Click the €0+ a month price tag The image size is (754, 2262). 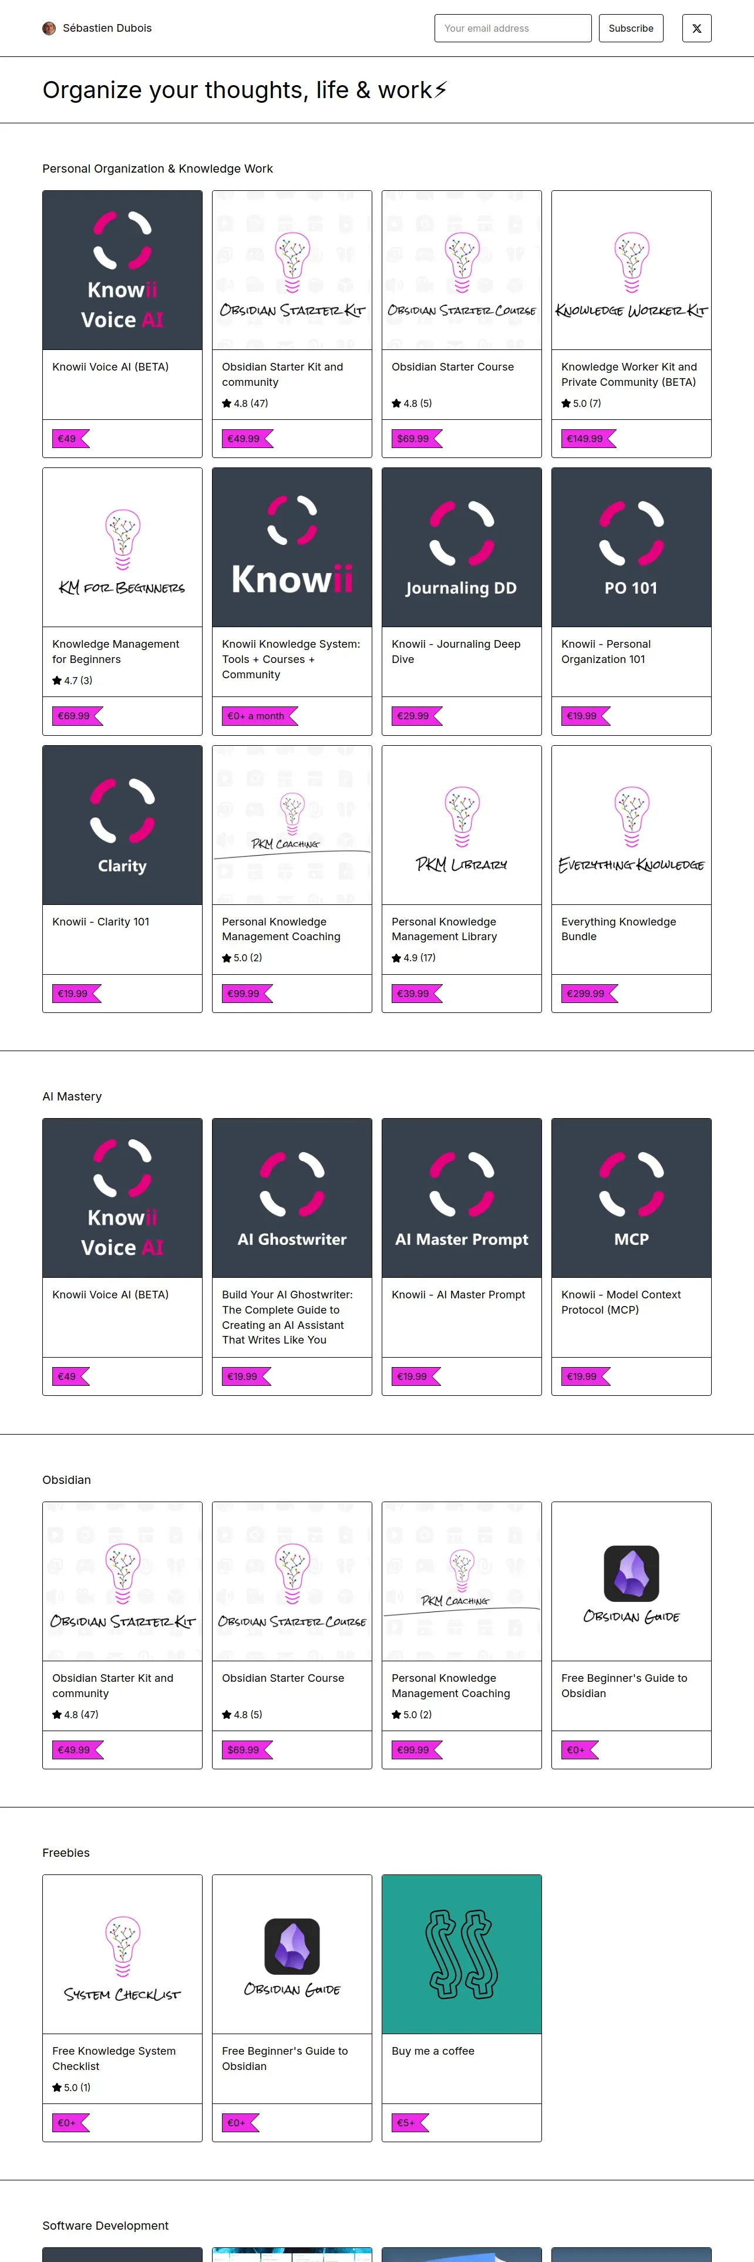pos(256,716)
